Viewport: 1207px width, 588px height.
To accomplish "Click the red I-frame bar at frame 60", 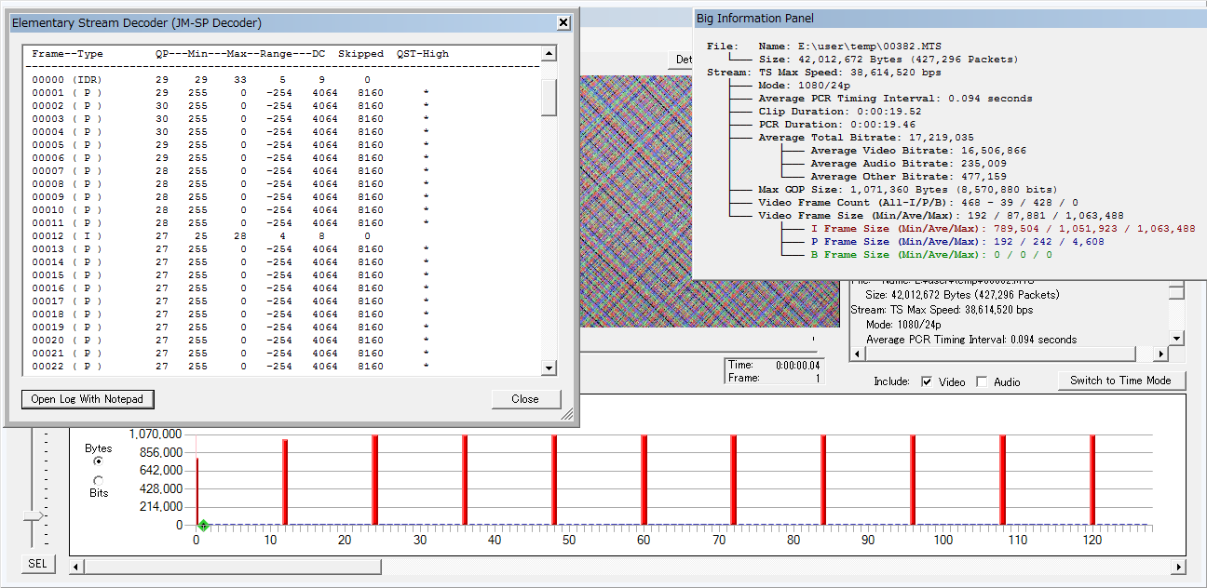I will click(x=644, y=480).
